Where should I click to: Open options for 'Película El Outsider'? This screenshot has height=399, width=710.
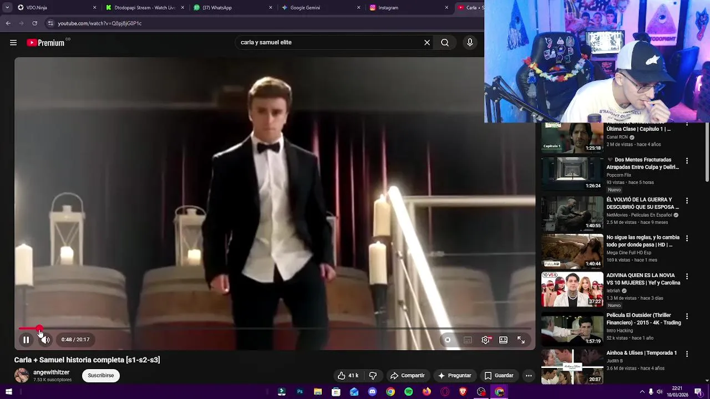[687, 316]
